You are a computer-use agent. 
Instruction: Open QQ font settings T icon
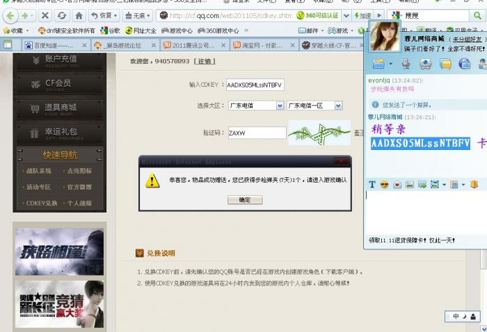(372, 185)
